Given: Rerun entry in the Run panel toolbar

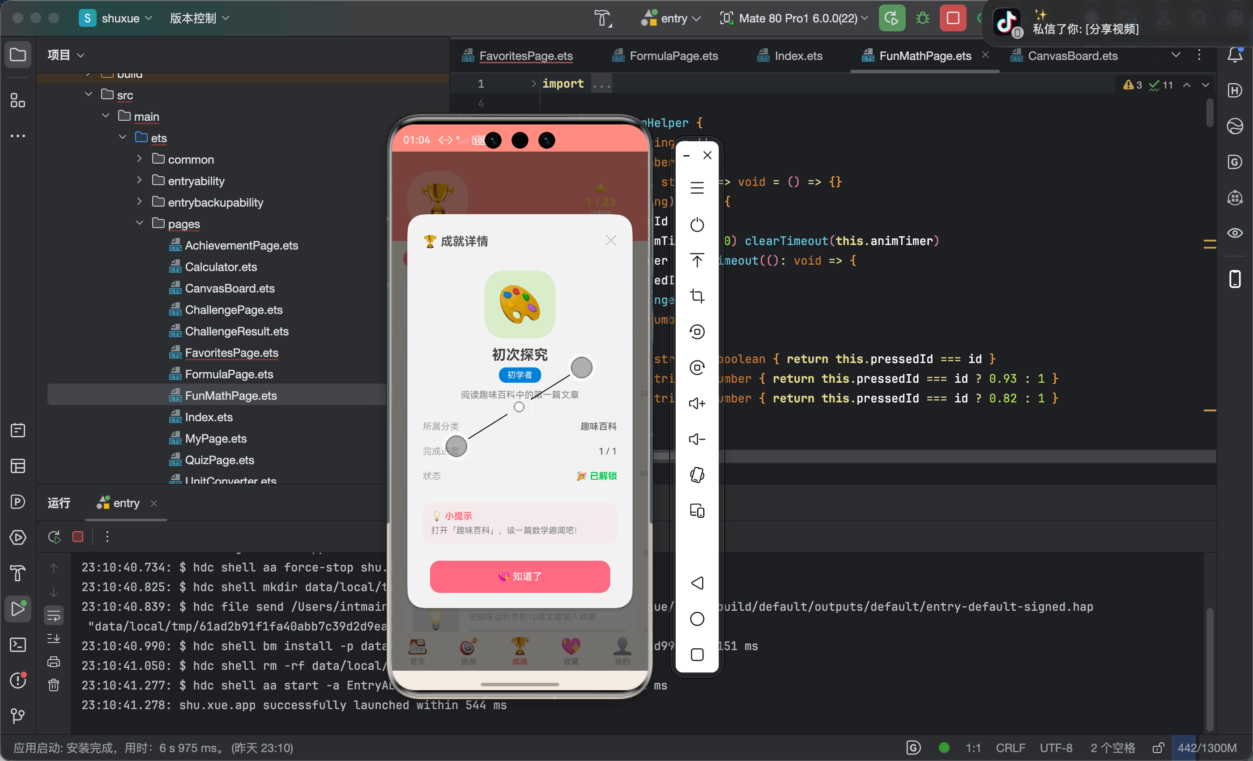Looking at the screenshot, I should point(54,537).
